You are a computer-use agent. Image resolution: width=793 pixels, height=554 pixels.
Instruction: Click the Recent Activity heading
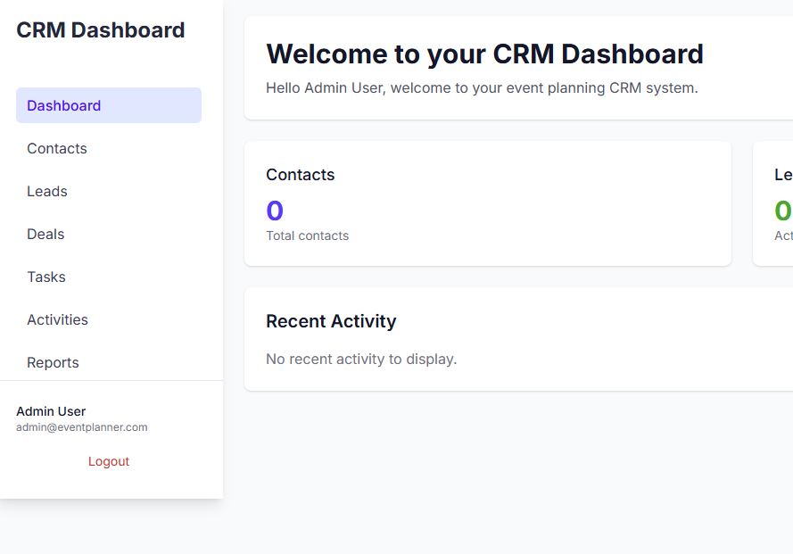[331, 321]
